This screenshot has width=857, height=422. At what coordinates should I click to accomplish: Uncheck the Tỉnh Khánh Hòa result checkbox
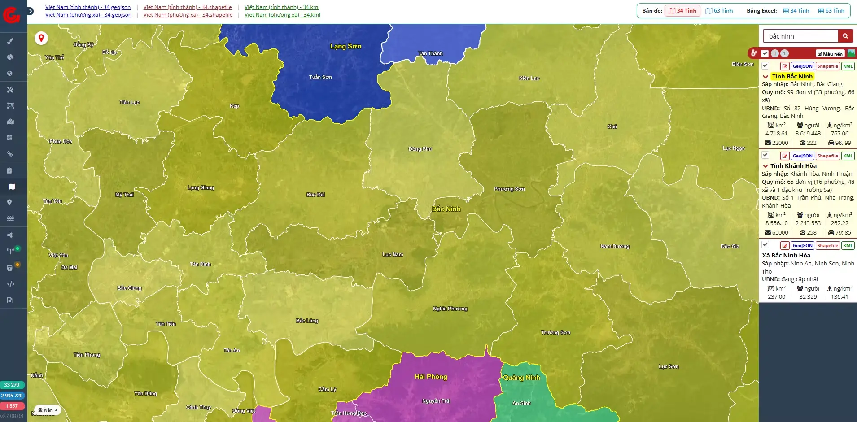765,155
